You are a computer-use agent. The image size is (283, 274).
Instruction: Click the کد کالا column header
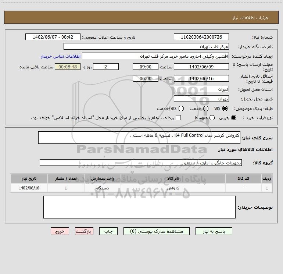click(243, 178)
